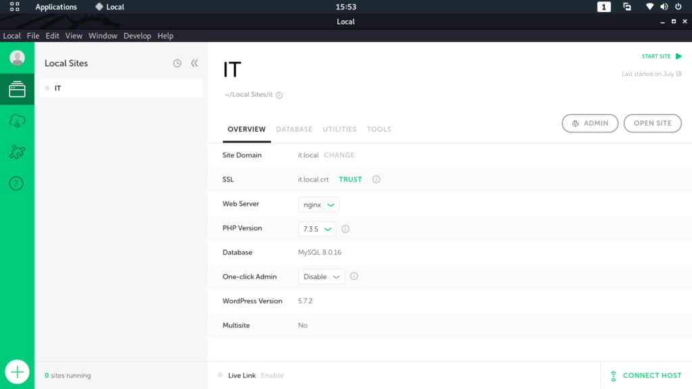Select the IT site in list
The height and width of the screenshot is (389, 692).
point(121,88)
